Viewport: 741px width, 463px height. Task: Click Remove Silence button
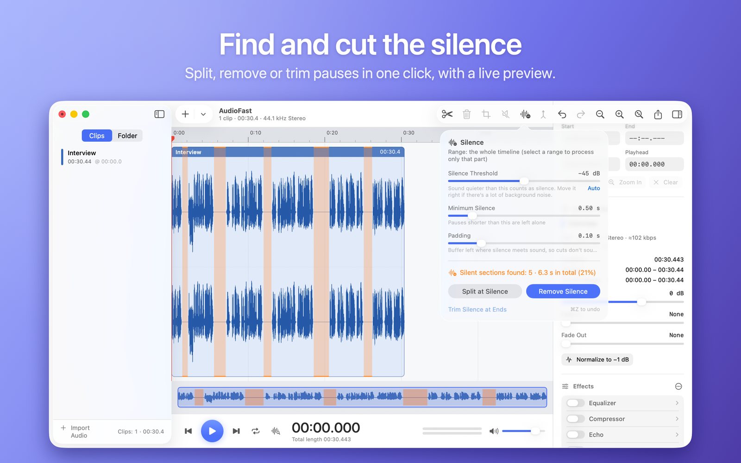click(x=563, y=291)
